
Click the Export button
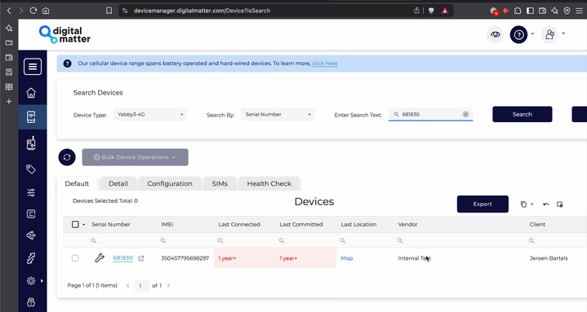point(482,204)
